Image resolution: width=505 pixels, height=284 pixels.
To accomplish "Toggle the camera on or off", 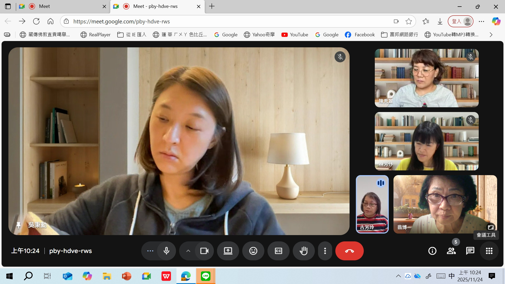I will pyautogui.click(x=204, y=251).
